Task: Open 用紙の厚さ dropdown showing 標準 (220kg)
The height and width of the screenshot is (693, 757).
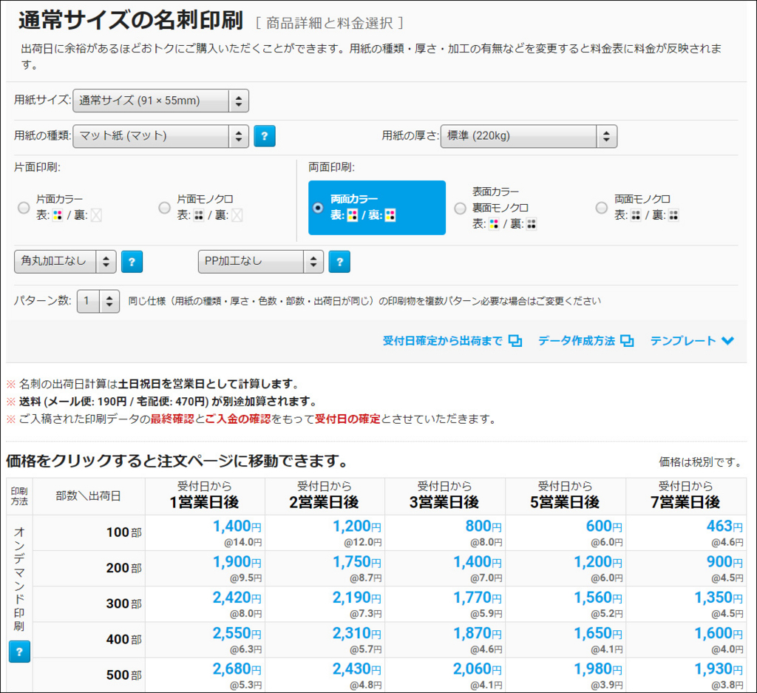Action: point(529,135)
